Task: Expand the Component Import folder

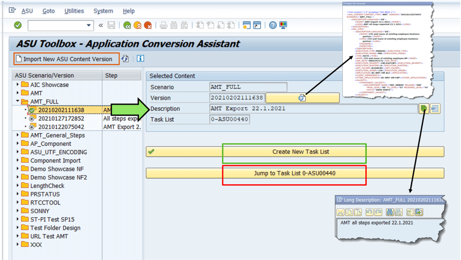Action: (18, 160)
